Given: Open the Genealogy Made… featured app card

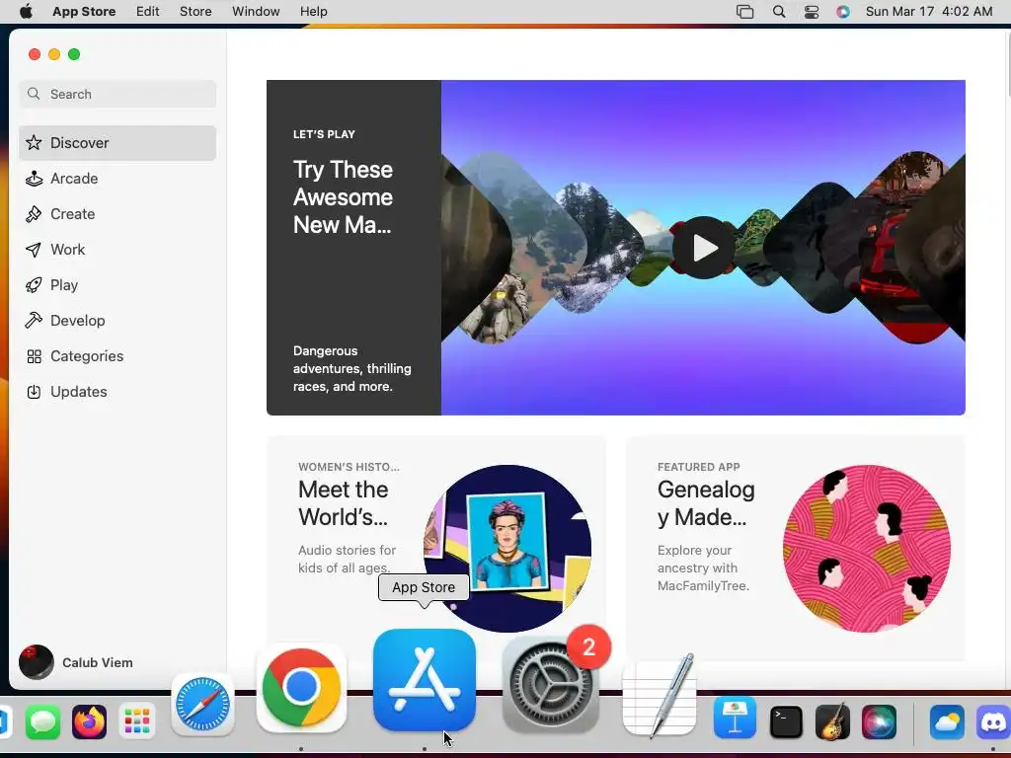Looking at the screenshot, I should coord(796,548).
